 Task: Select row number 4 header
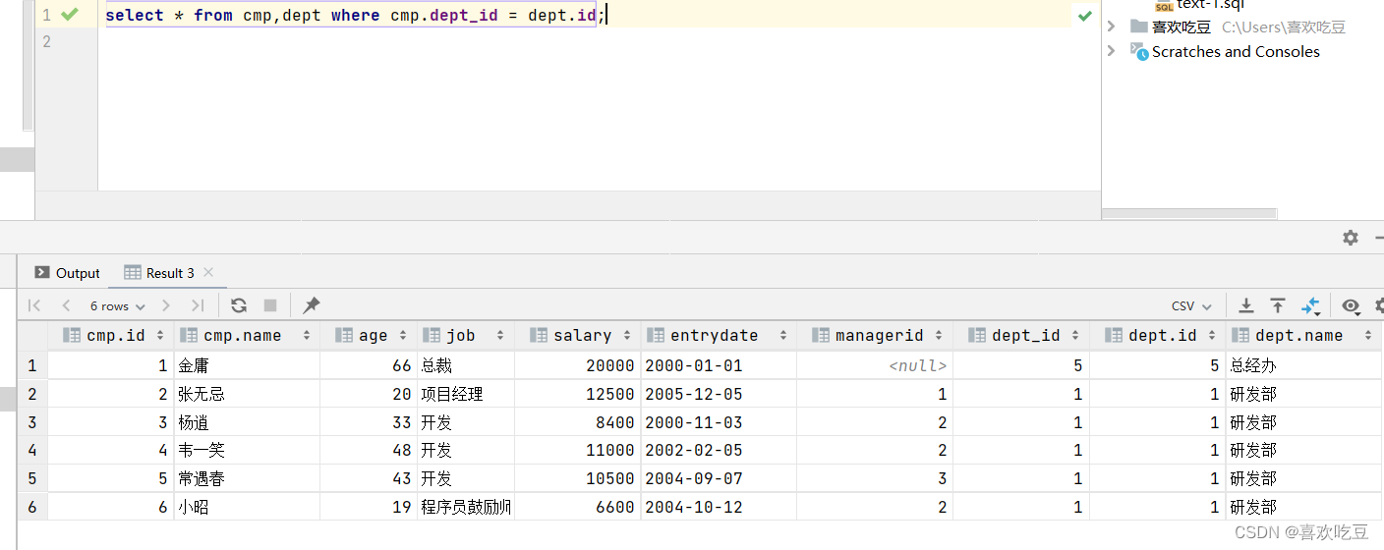tap(32, 451)
